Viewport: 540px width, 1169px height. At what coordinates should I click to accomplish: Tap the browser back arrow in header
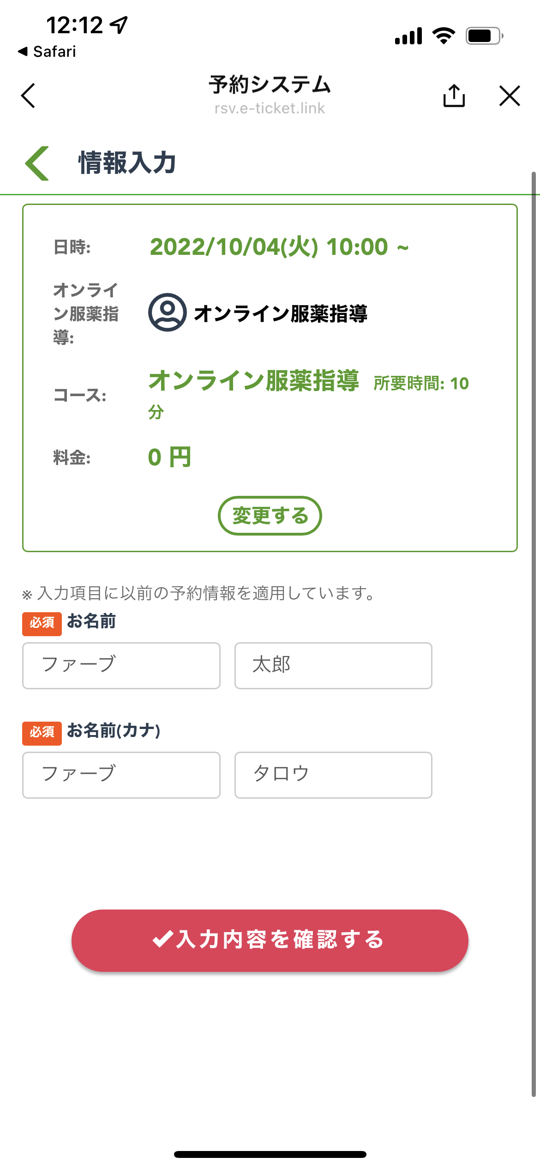28,96
